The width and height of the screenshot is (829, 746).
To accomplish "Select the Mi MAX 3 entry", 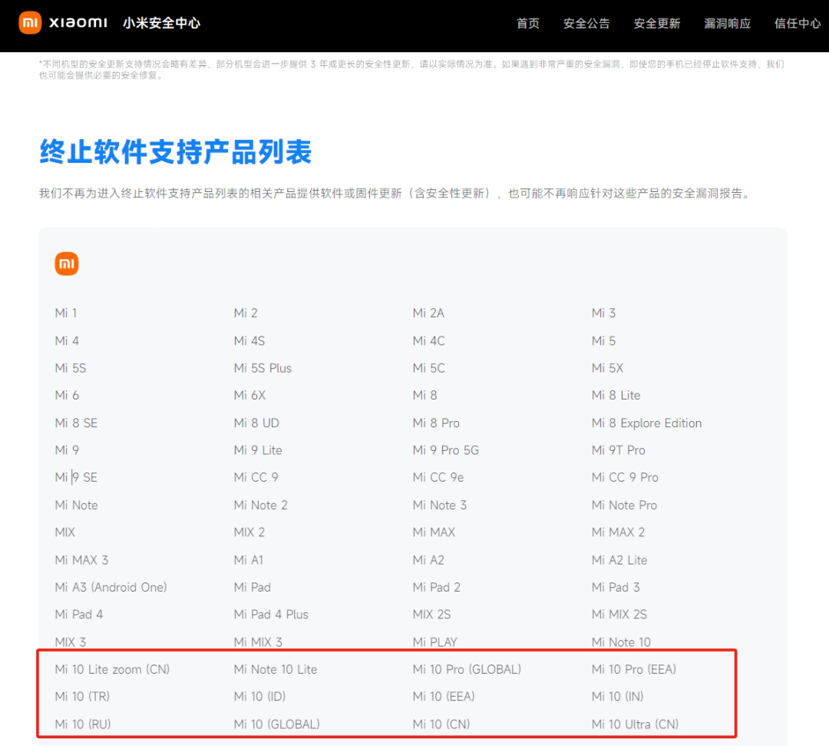I will click(82, 560).
